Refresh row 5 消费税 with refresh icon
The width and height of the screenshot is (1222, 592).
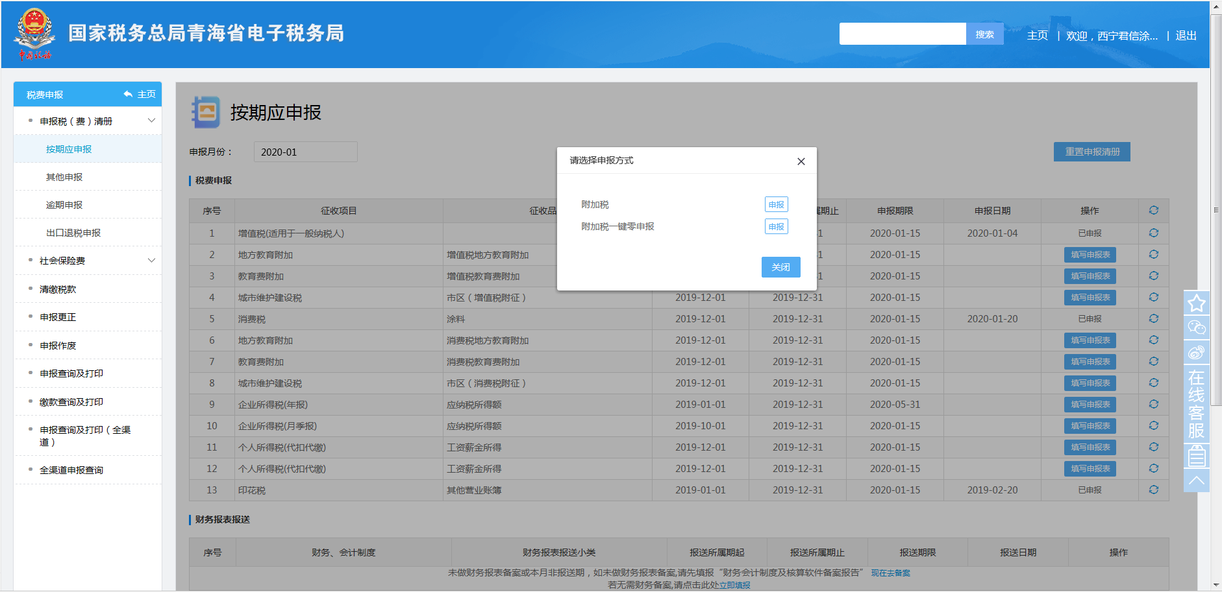1153,318
